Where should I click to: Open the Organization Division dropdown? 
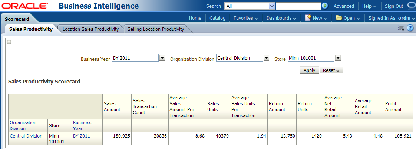coord(266,58)
